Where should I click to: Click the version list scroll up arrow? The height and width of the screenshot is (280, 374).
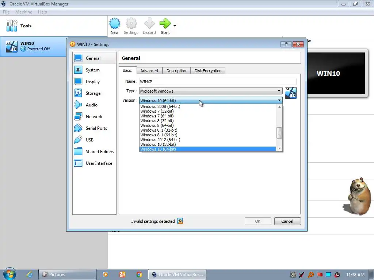pos(279,107)
